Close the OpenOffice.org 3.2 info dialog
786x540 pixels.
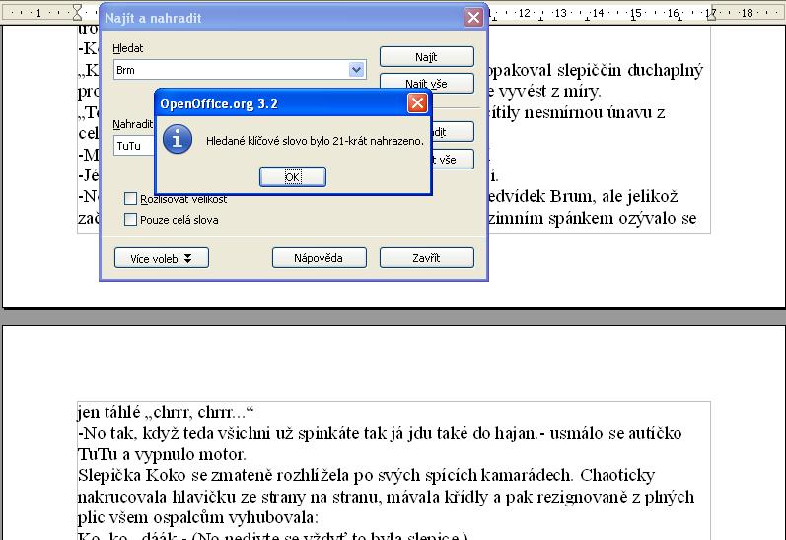point(417,103)
